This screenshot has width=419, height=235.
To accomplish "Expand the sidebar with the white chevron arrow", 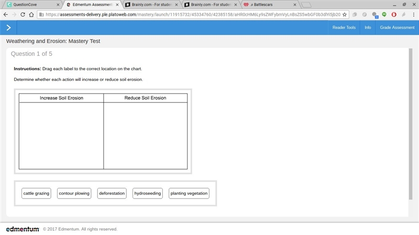I will [x=8, y=28].
